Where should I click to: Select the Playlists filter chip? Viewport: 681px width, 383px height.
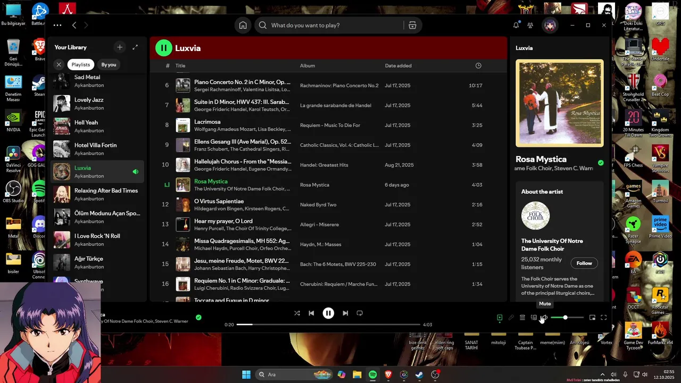pos(81,64)
